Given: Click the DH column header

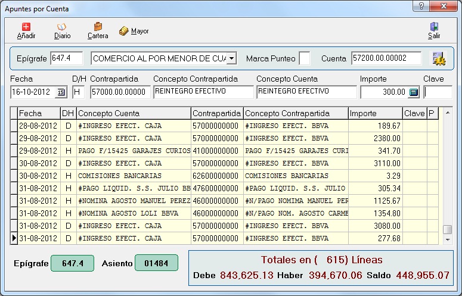Looking at the screenshot, I should pos(69,113).
